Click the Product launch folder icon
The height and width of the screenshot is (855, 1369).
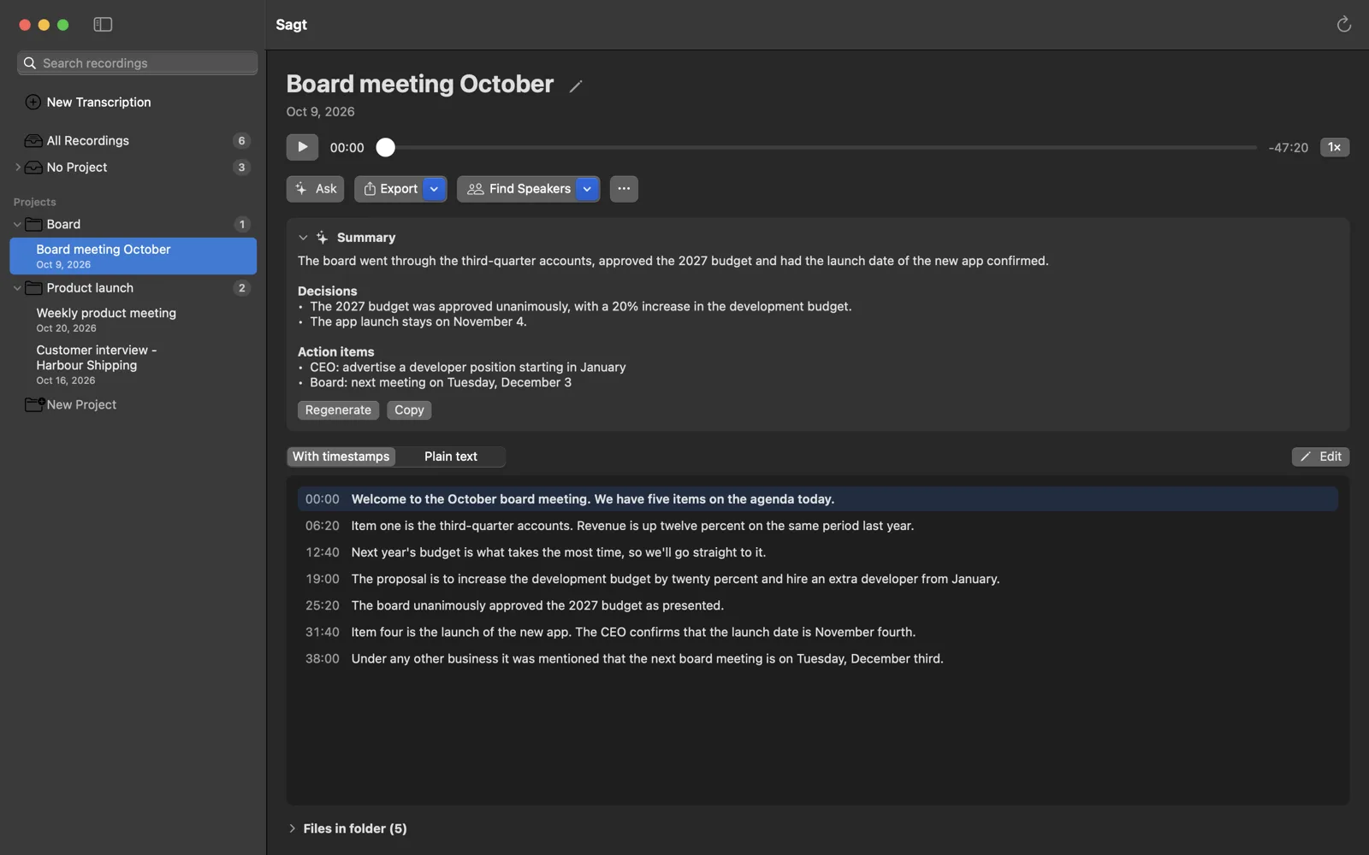34,288
